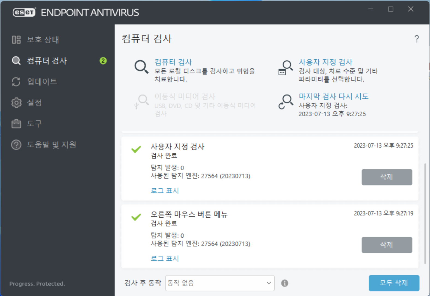Click the 오른쪽 마우스 버튼 메뉴 result title
The width and height of the screenshot is (430, 296).
coord(189,214)
